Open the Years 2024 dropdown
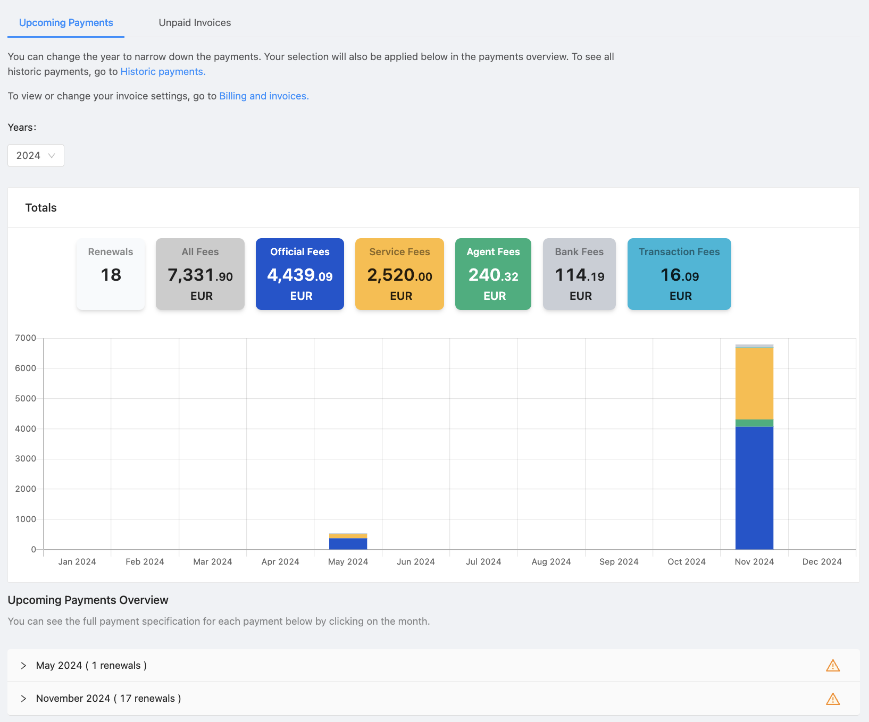 (36, 155)
